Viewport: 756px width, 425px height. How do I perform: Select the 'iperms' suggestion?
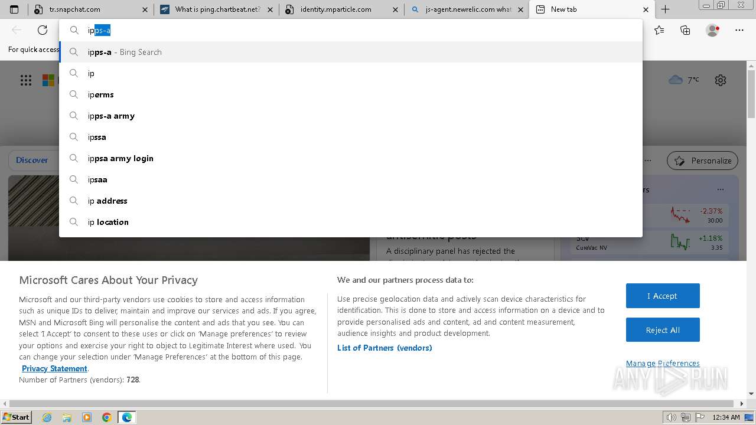(351, 94)
